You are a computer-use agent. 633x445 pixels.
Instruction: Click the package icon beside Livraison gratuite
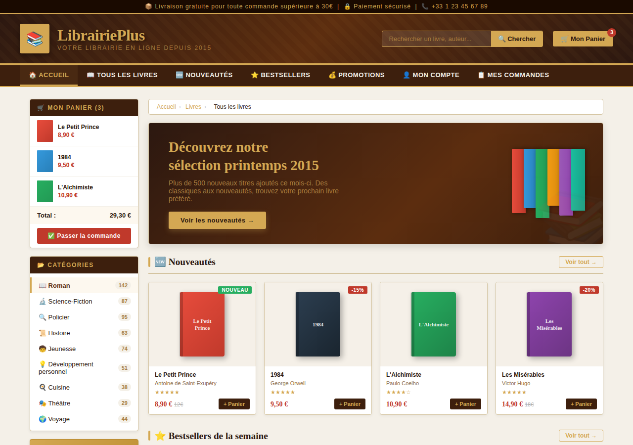(148, 6)
